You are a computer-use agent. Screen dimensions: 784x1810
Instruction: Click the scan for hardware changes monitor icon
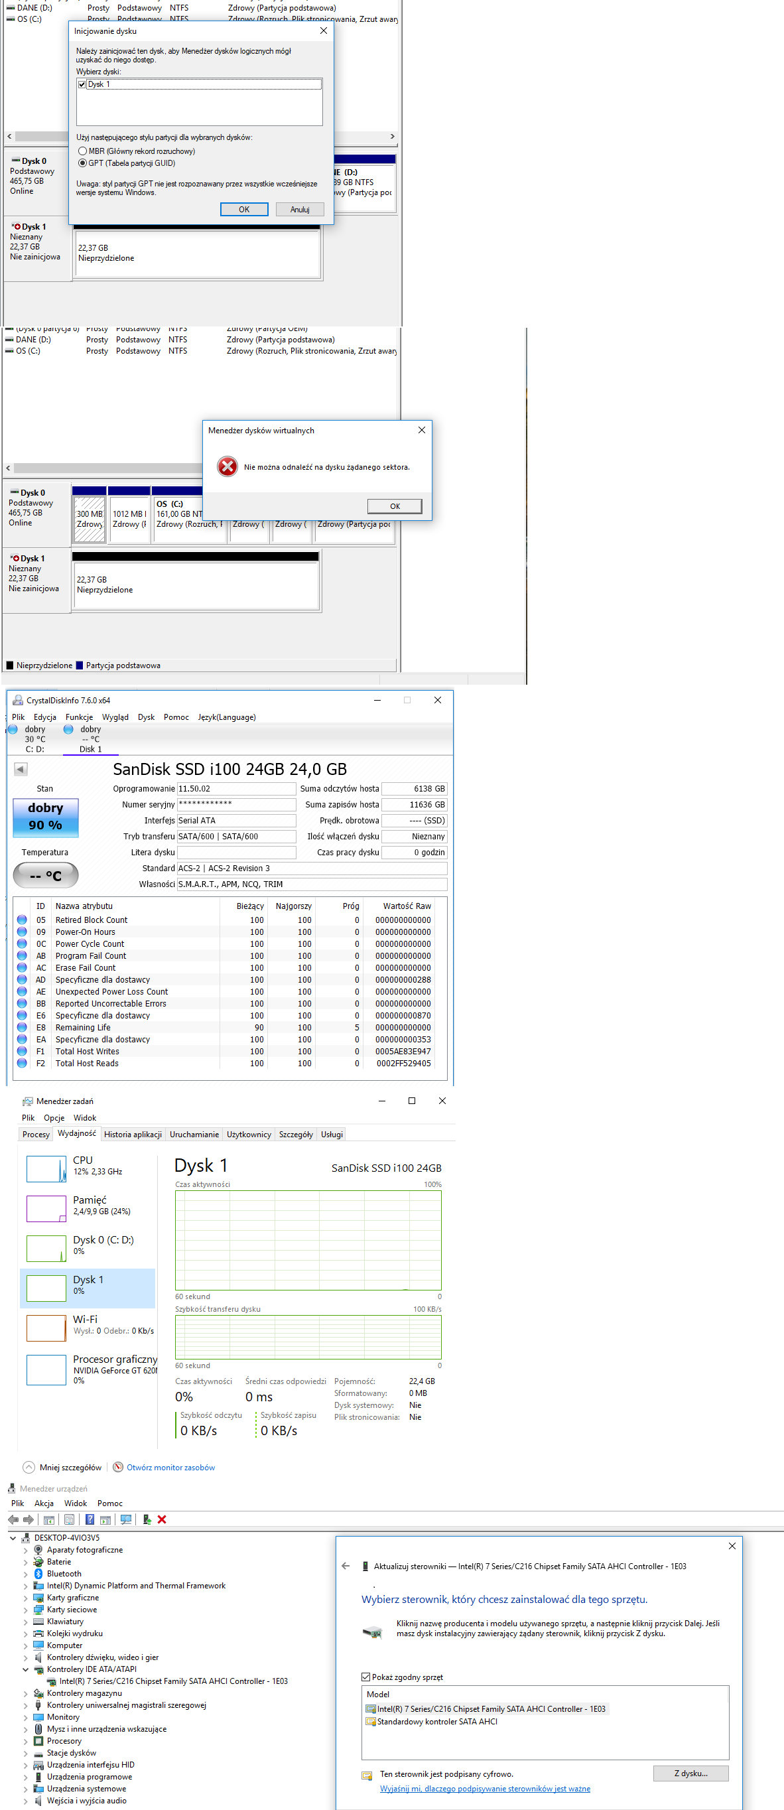click(126, 1519)
